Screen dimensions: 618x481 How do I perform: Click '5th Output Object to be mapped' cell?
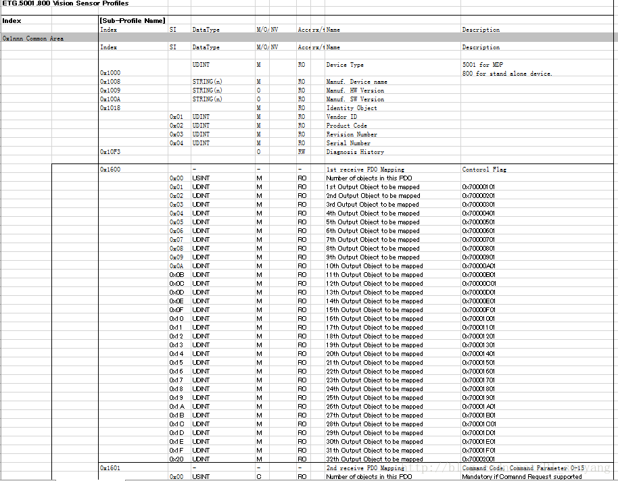pos(373,222)
